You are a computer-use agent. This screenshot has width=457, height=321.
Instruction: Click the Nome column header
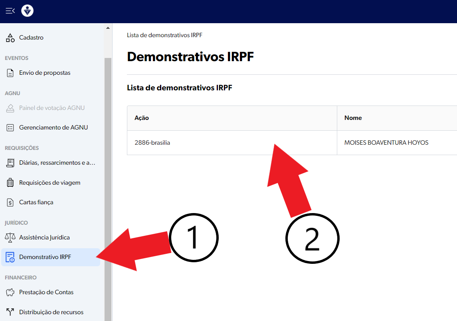point(353,118)
